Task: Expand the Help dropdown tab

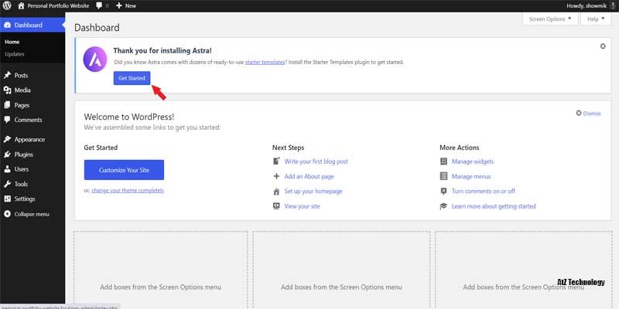Action: 596,19
